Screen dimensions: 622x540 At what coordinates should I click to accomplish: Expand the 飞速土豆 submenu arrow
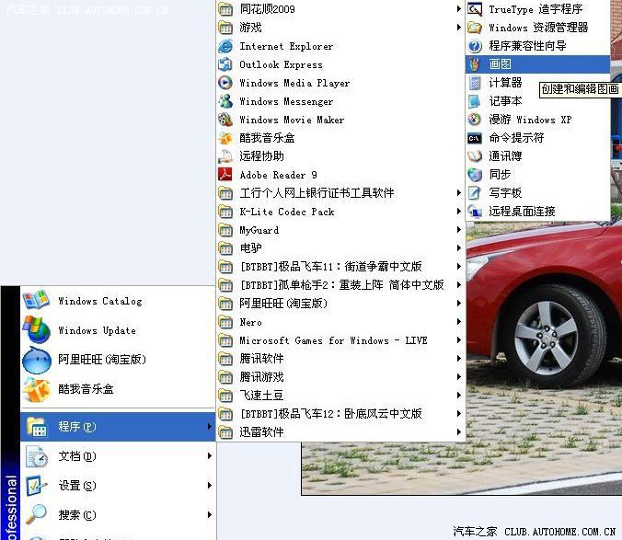(x=458, y=396)
